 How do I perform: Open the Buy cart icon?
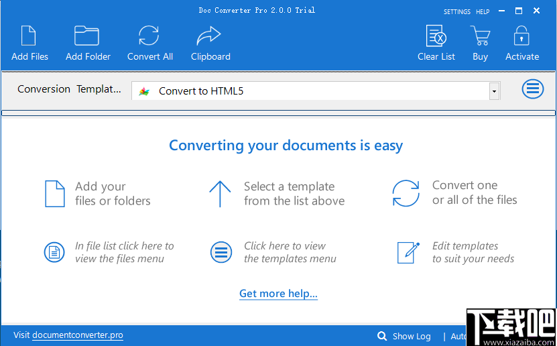click(x=481, y=36)
